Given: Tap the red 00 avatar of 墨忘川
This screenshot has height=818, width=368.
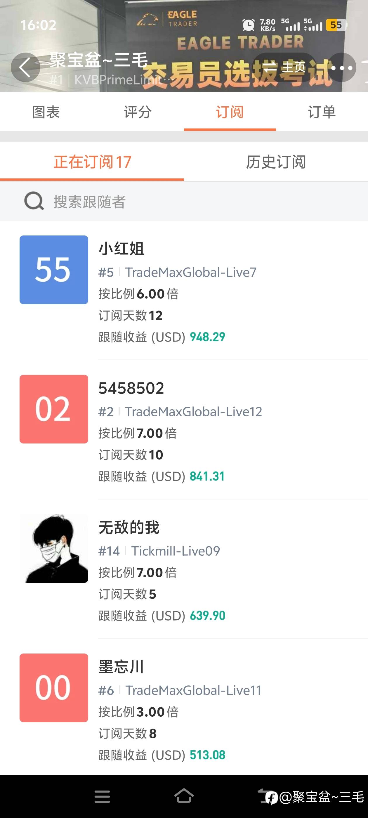Looking at the screenshot, I should coord(54,688).
